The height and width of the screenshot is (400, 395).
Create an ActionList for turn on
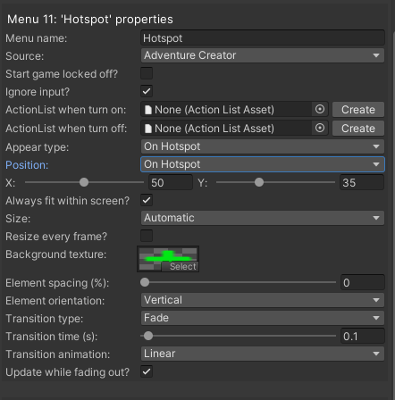pyautogui.click(x=358, y=110)
